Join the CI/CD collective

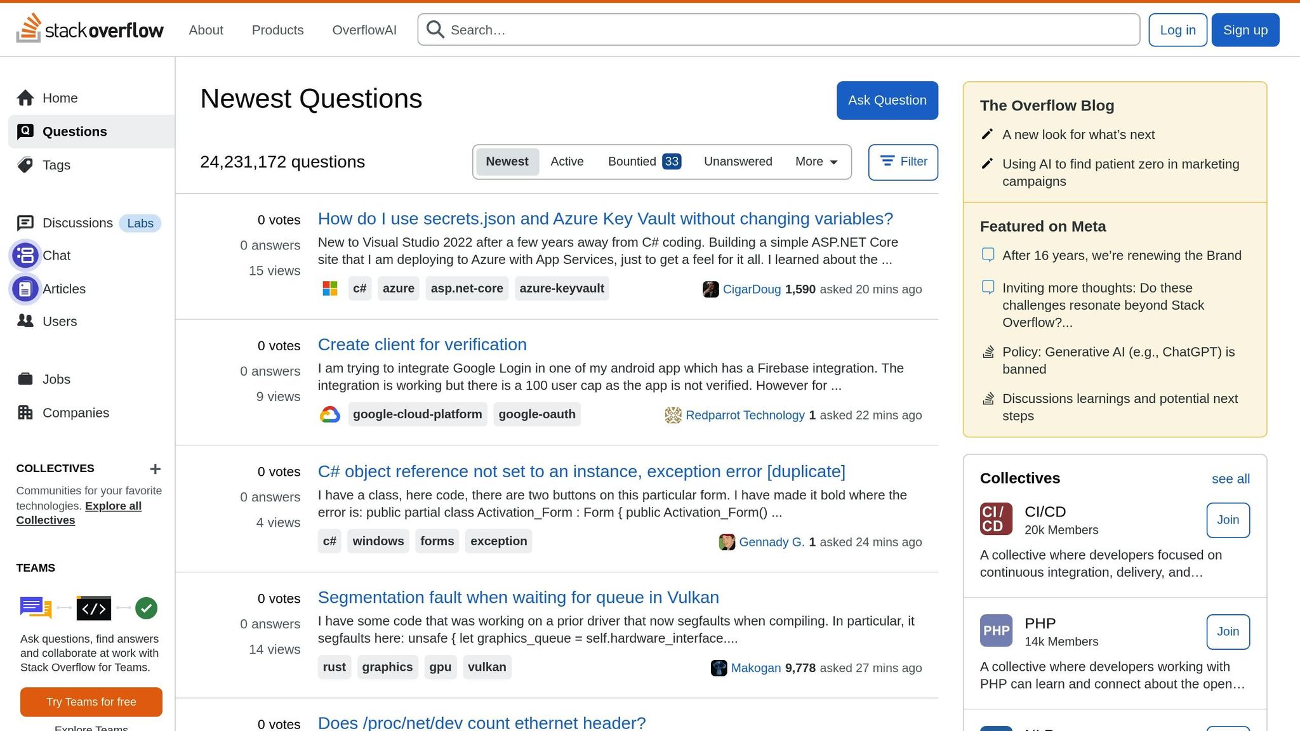tap(1228, 519)
